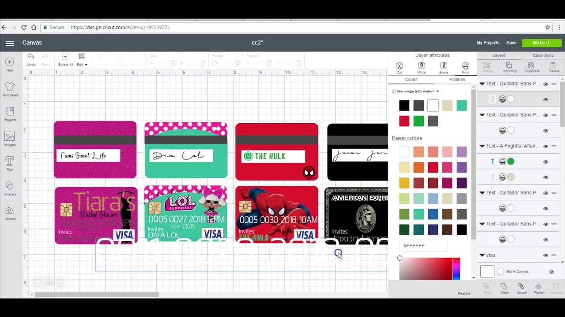
Task: Hide the tan T sublayer
Action: click(x=546, y=177)
